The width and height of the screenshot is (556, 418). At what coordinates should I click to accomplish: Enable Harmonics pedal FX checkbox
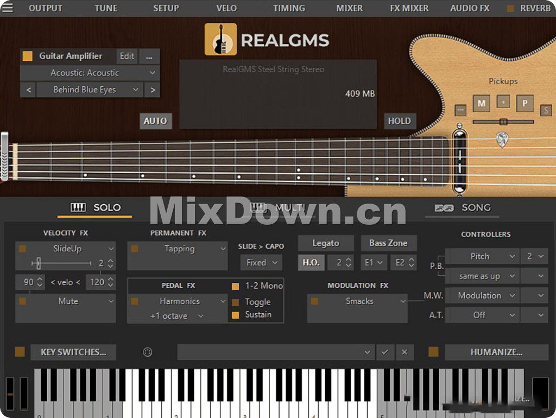tap(135, 301)
